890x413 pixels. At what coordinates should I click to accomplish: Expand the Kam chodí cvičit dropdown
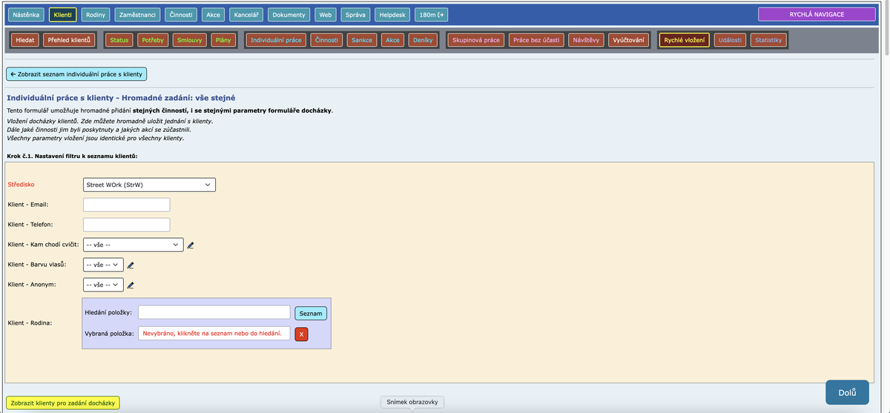(x=133, y=245)
